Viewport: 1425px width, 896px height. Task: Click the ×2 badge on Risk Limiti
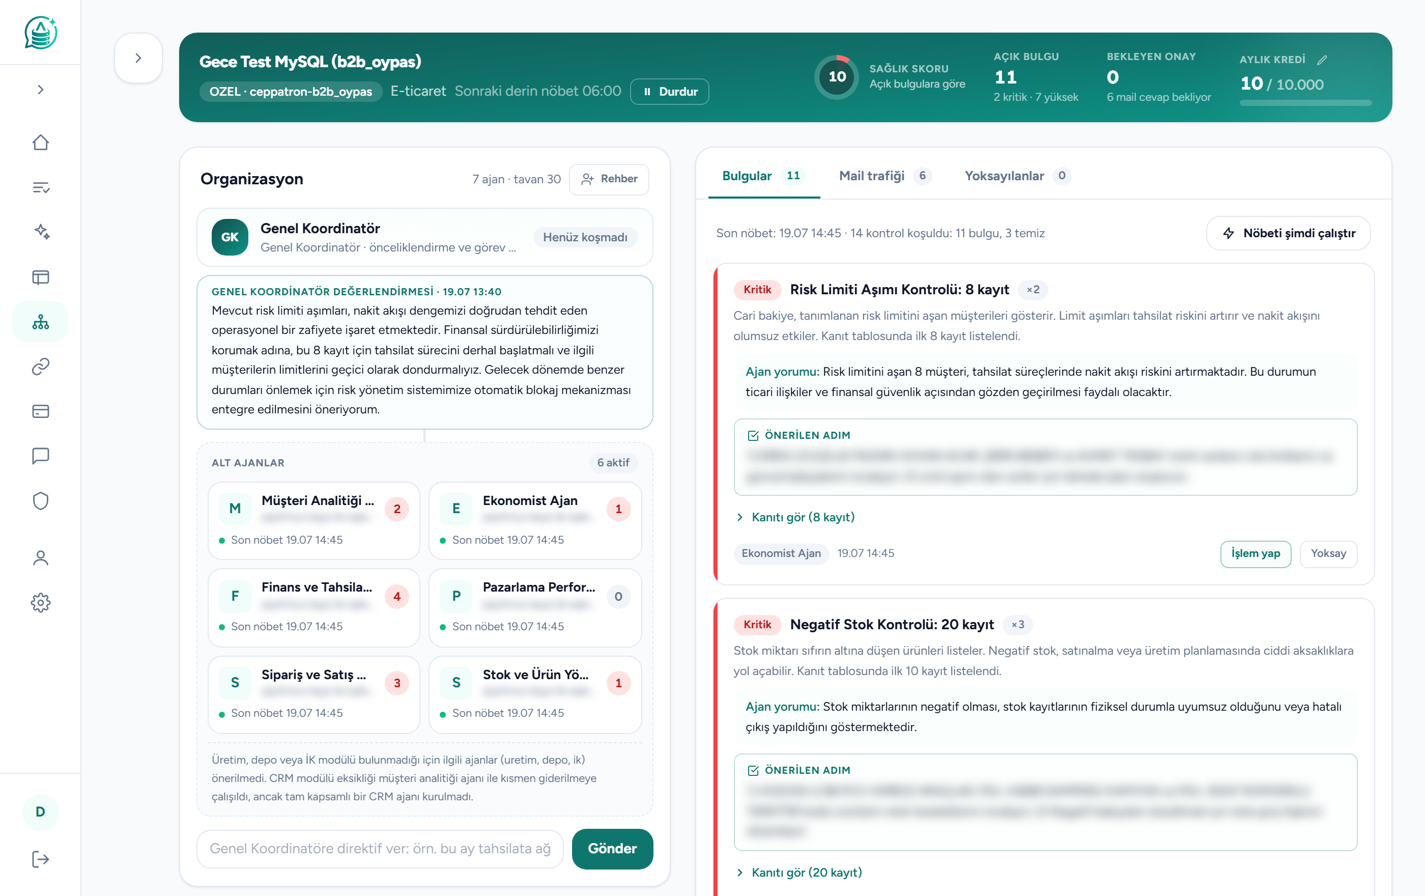pyautogui.click(x=1033, y=290)
